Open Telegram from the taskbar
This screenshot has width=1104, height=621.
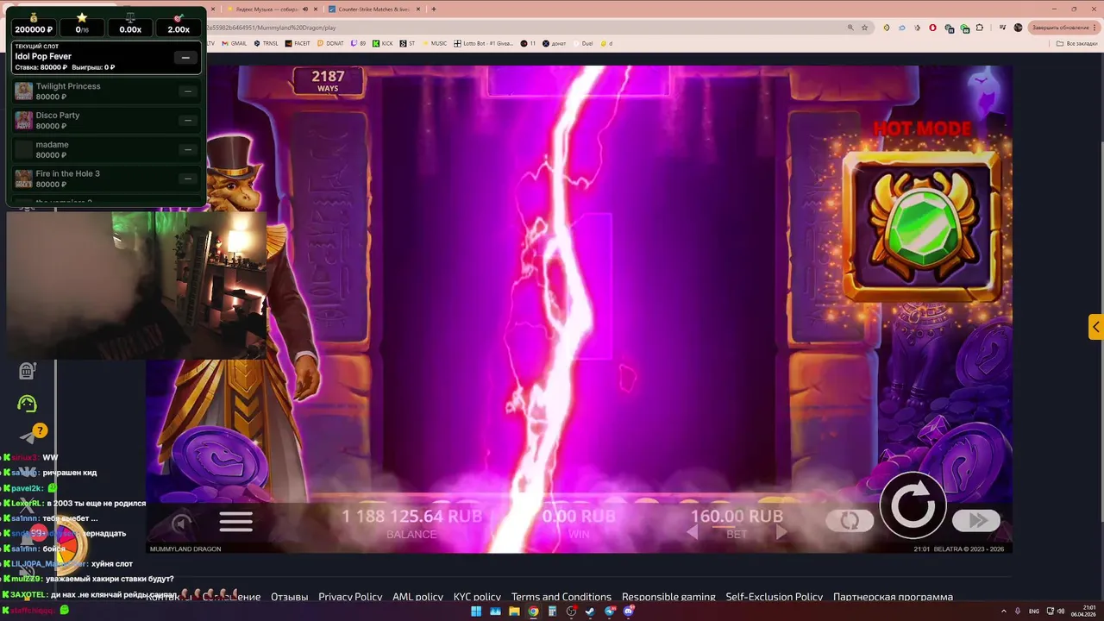pyautogui.click(x=609, y=611)
